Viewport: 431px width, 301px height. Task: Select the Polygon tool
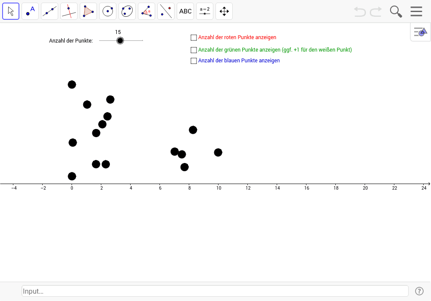pyautogui.click(x=88, y=11)
